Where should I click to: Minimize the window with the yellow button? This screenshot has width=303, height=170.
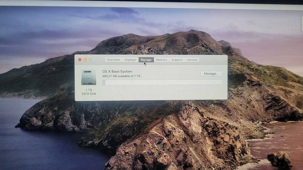click(85, 60)
